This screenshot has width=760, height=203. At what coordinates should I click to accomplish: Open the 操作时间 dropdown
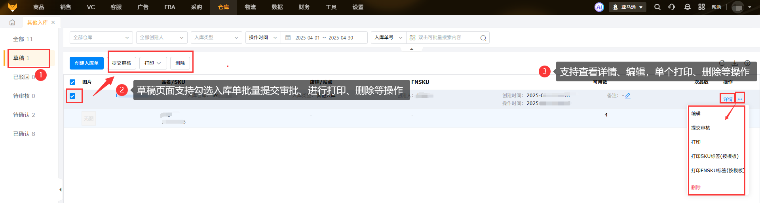pos(263,38)
